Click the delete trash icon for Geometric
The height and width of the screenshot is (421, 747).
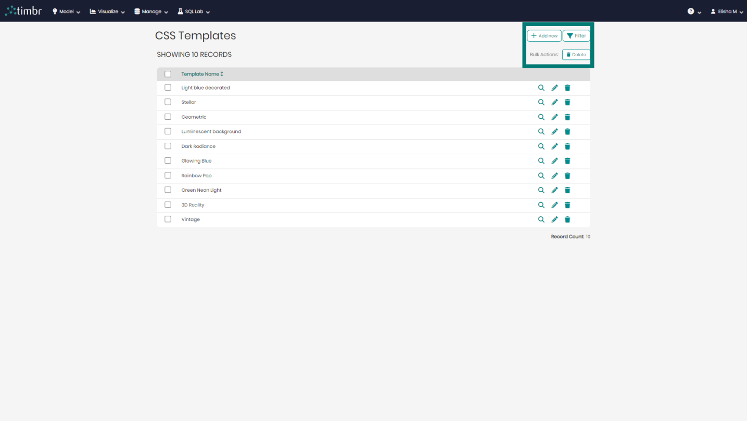tap(567, 117)
